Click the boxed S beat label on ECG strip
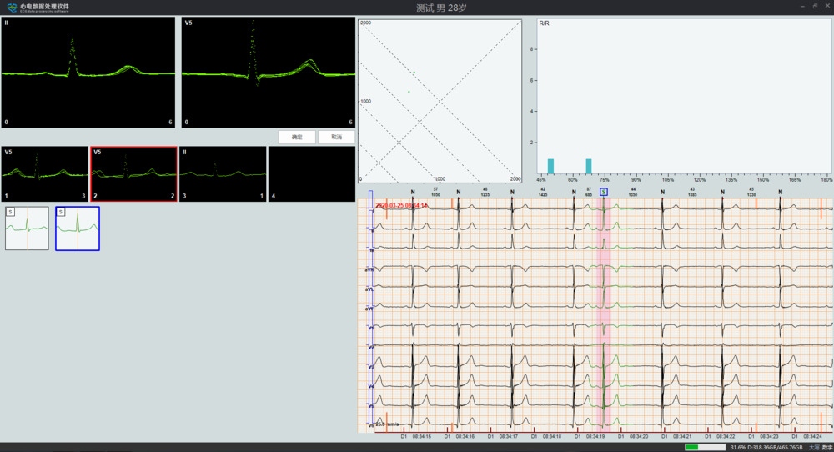 pyautogui.click(x=603, y=192)
